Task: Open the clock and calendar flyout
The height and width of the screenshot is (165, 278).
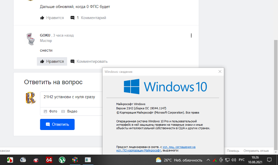Action: (255, 160)
